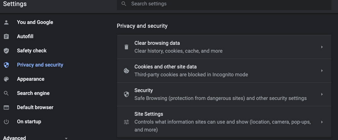
Task: Click the browser window icon for Default browser
Action: (6, 108)
